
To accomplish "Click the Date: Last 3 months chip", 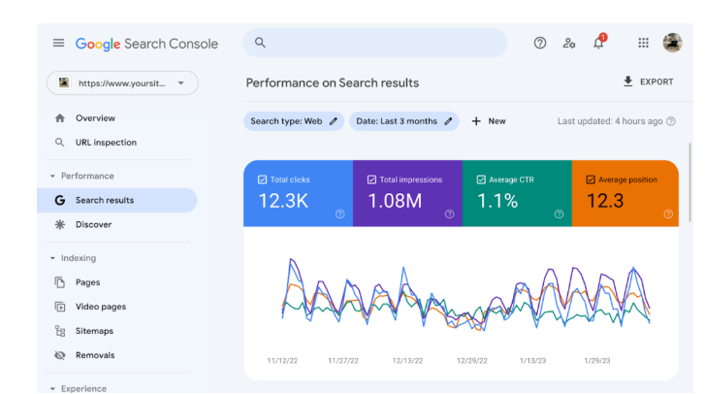I will [x=403, y=121].
